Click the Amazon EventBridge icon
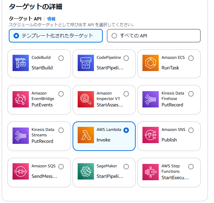Screen dimensions: 214x203 (x=21, y=99)
